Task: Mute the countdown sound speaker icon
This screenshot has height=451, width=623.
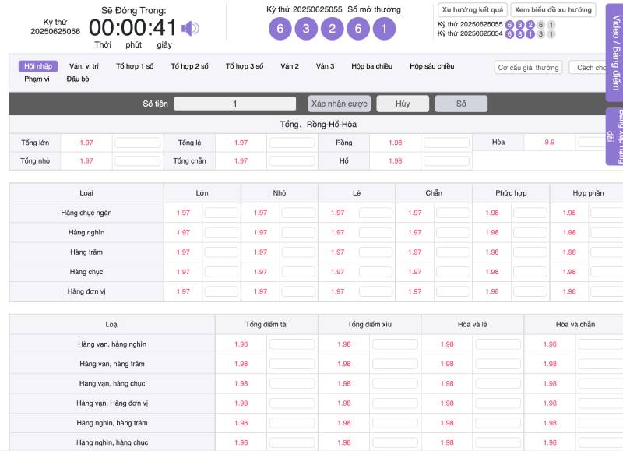Action: pyautogui.click(x=190, y=29)
